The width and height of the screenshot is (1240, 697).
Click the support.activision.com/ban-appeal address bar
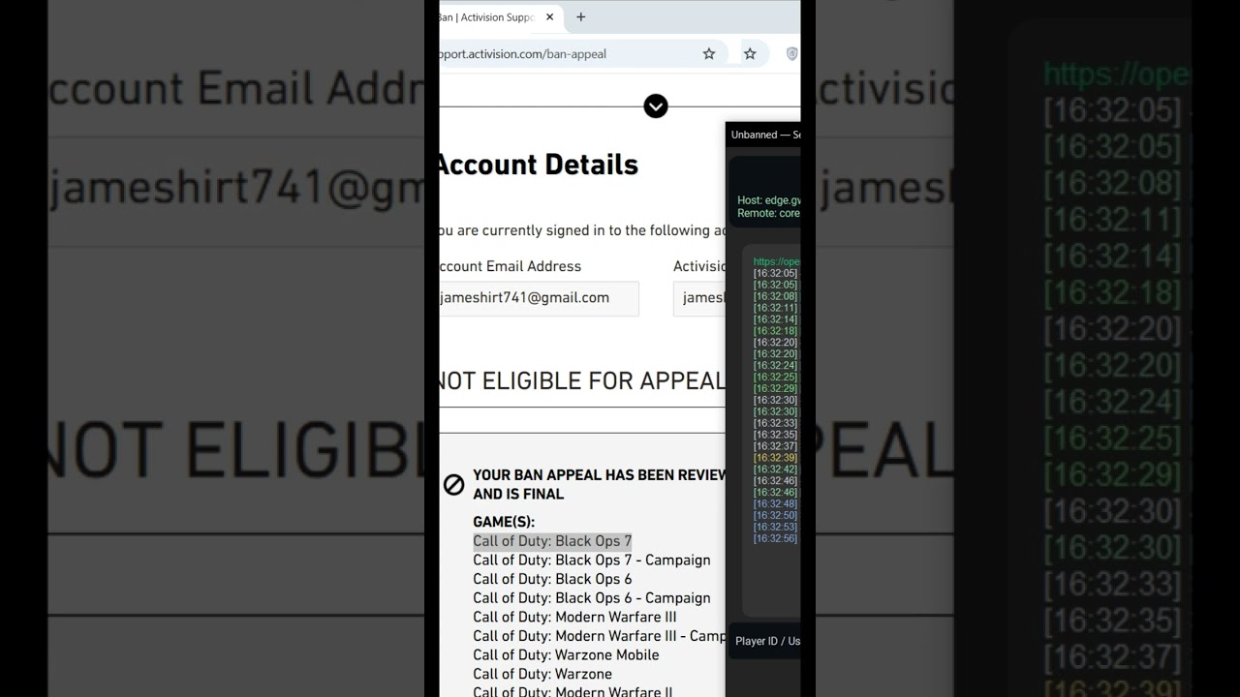click(583, 54)
